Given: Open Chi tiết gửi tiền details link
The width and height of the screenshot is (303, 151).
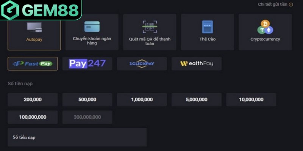Looking at the screenshot, I should [272, 5].
